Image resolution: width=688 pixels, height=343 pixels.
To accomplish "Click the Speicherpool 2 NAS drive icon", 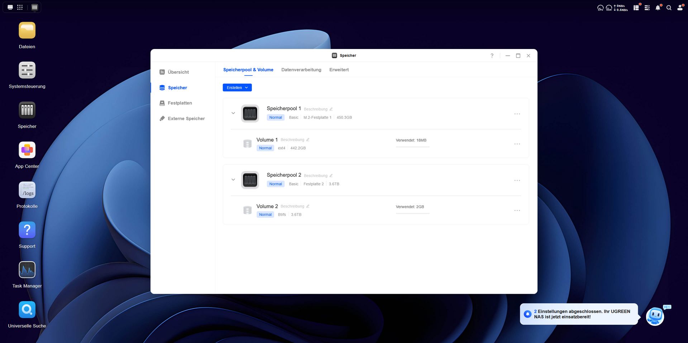I will [x=250, y=180].
